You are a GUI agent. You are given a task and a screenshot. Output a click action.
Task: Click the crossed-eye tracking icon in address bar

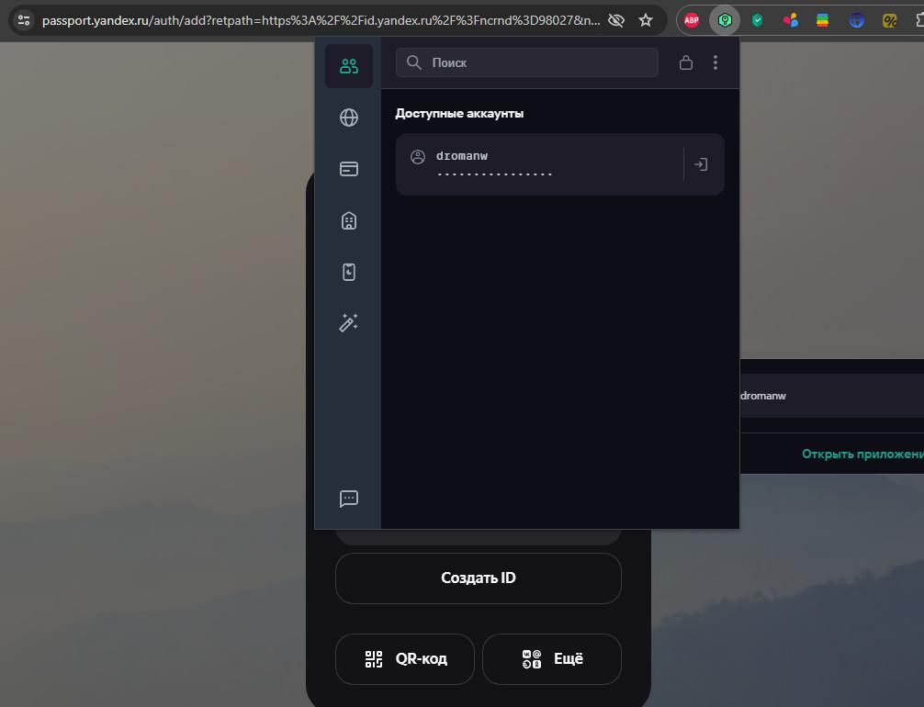[x=615, y=20]
